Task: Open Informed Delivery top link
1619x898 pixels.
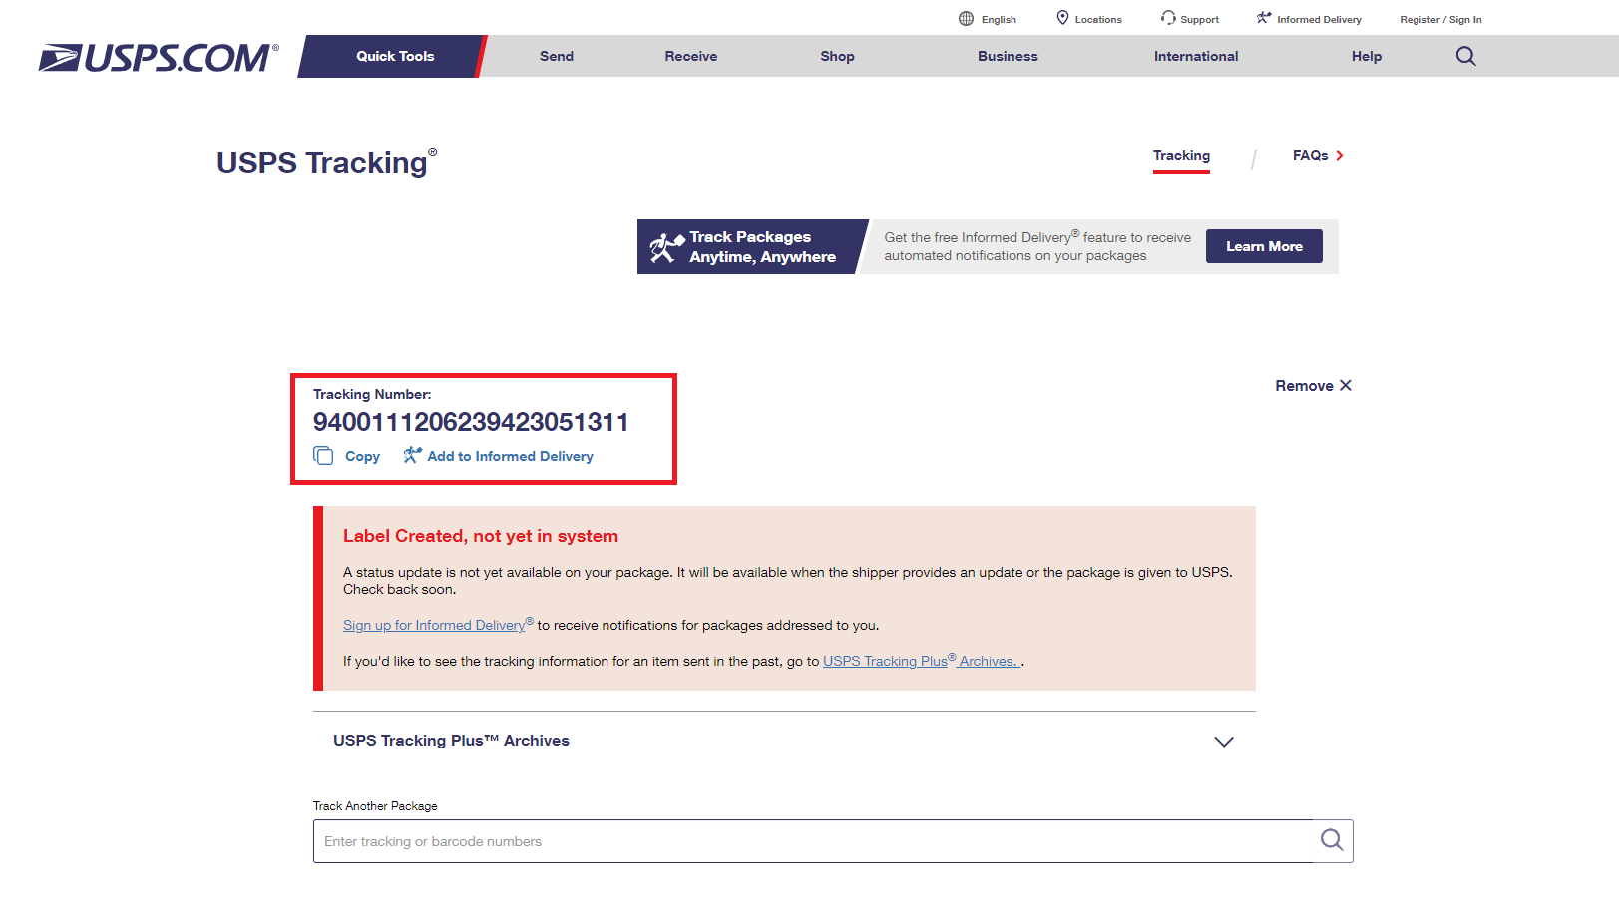Action: [1319, 19]
